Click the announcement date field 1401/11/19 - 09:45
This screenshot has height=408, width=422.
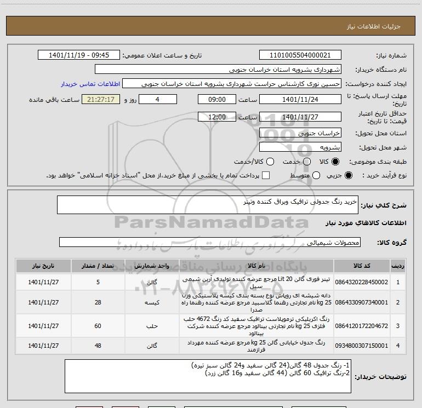[79, 55]
